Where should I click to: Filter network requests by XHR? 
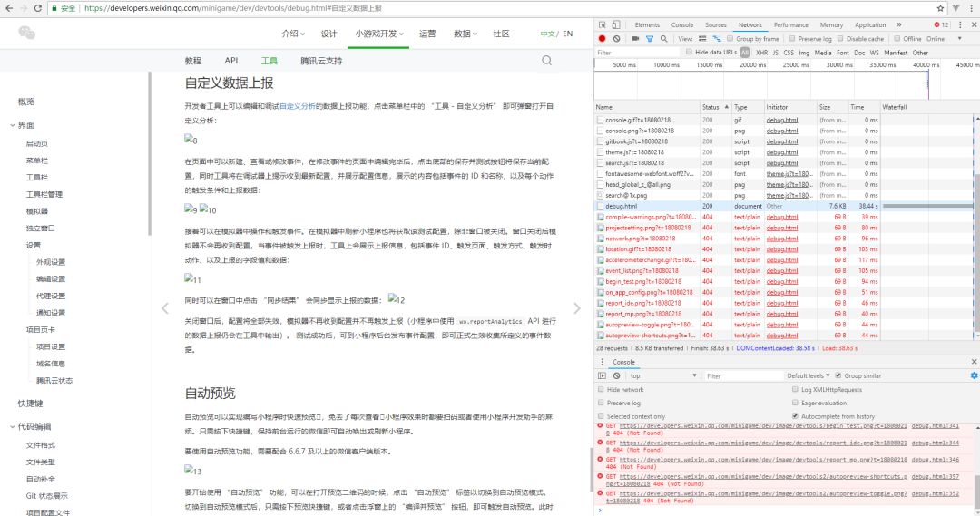(761, 53)
